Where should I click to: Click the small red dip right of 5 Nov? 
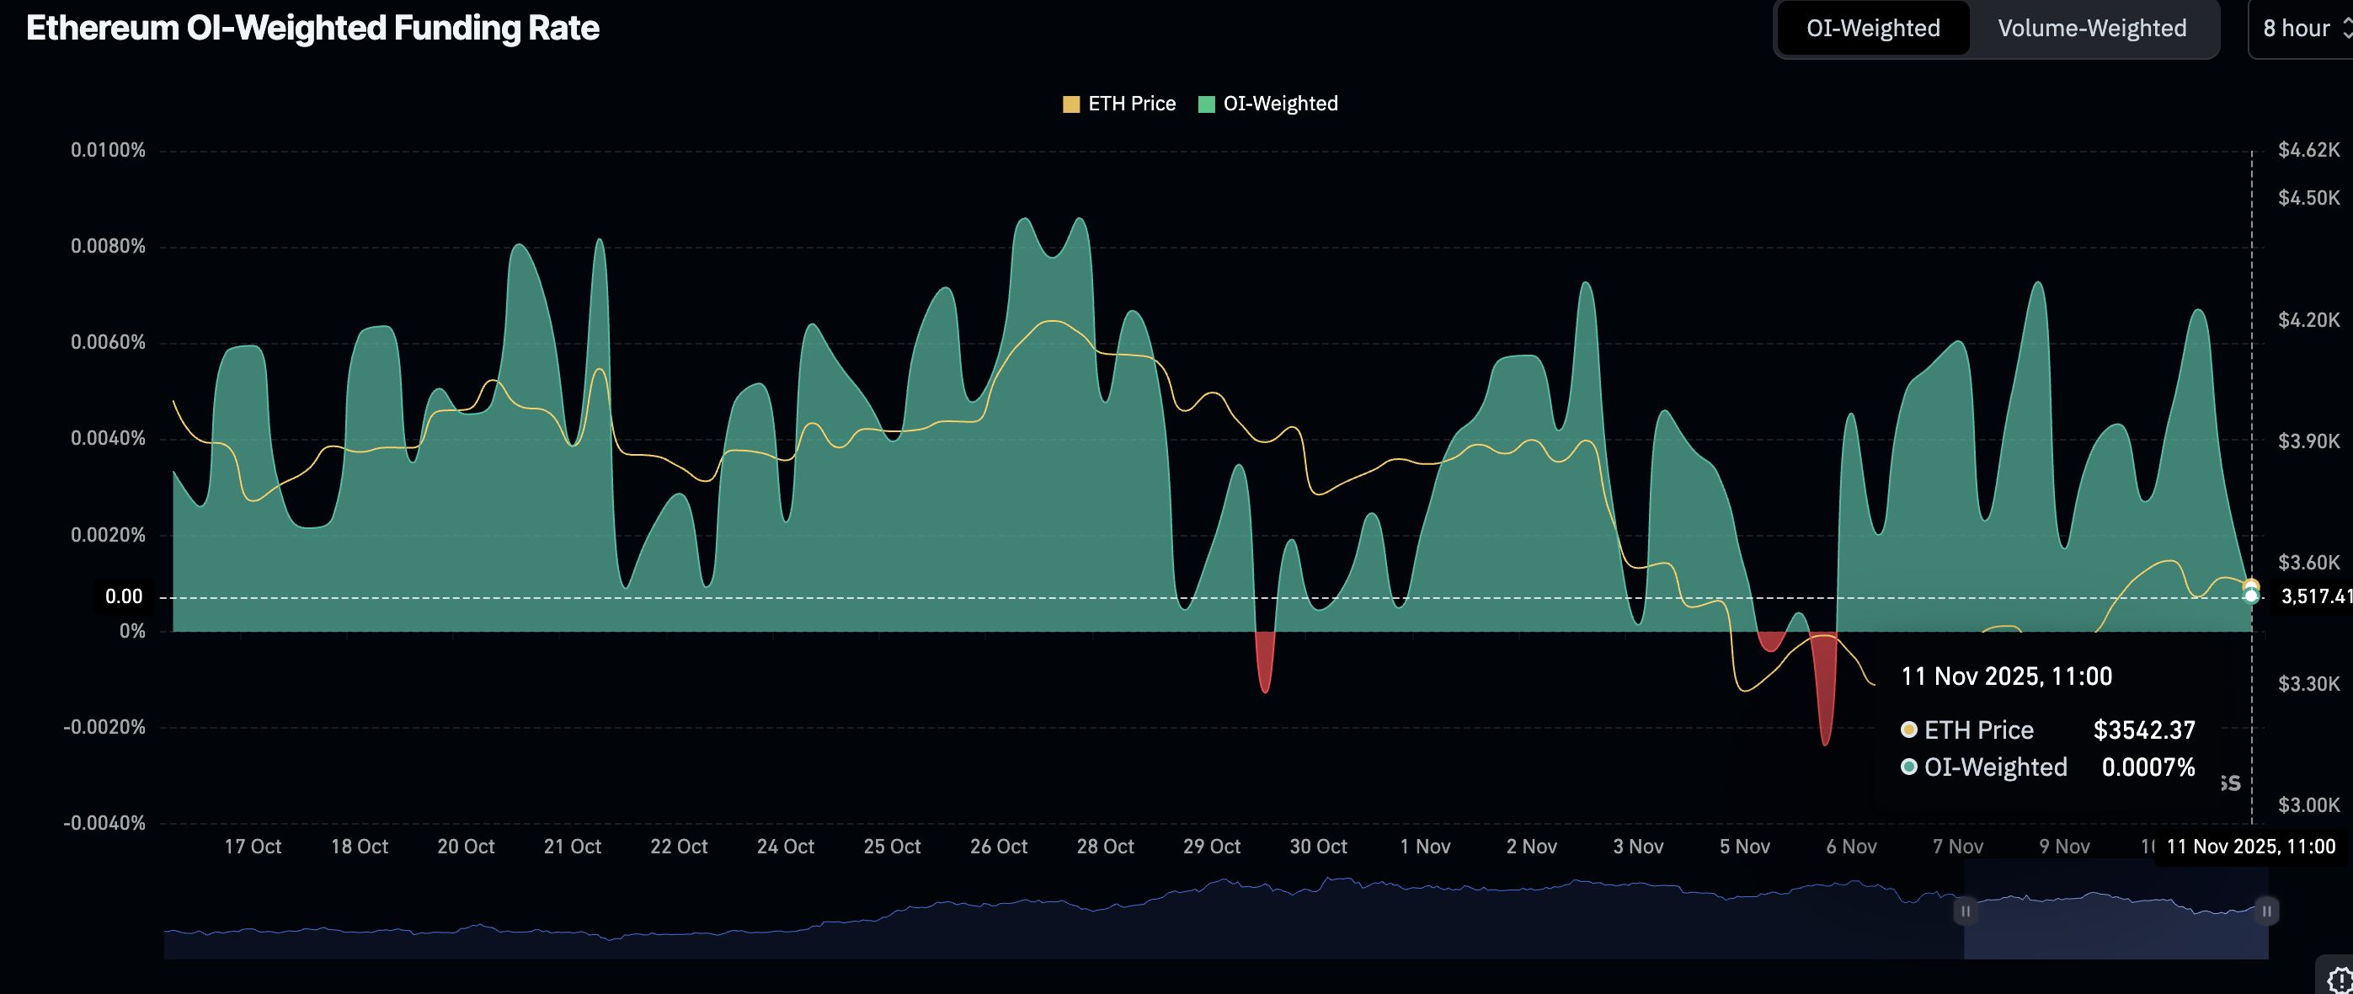pos(1770,640)
